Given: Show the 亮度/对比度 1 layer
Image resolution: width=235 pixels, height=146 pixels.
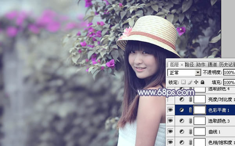Looking at the screenshot, I should pos(170,99).
